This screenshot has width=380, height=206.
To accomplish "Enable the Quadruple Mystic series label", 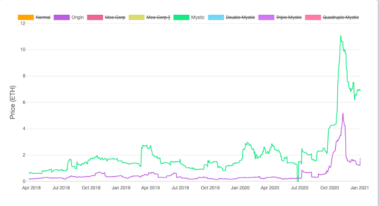I will pyautogui.click(x=341, y=17).
